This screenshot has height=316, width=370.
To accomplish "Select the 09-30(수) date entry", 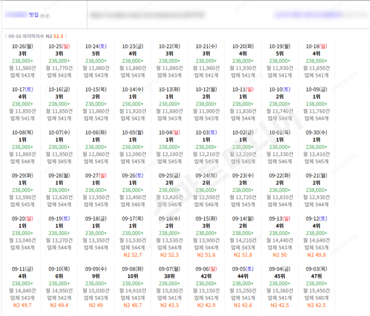I will pos(317,132).
